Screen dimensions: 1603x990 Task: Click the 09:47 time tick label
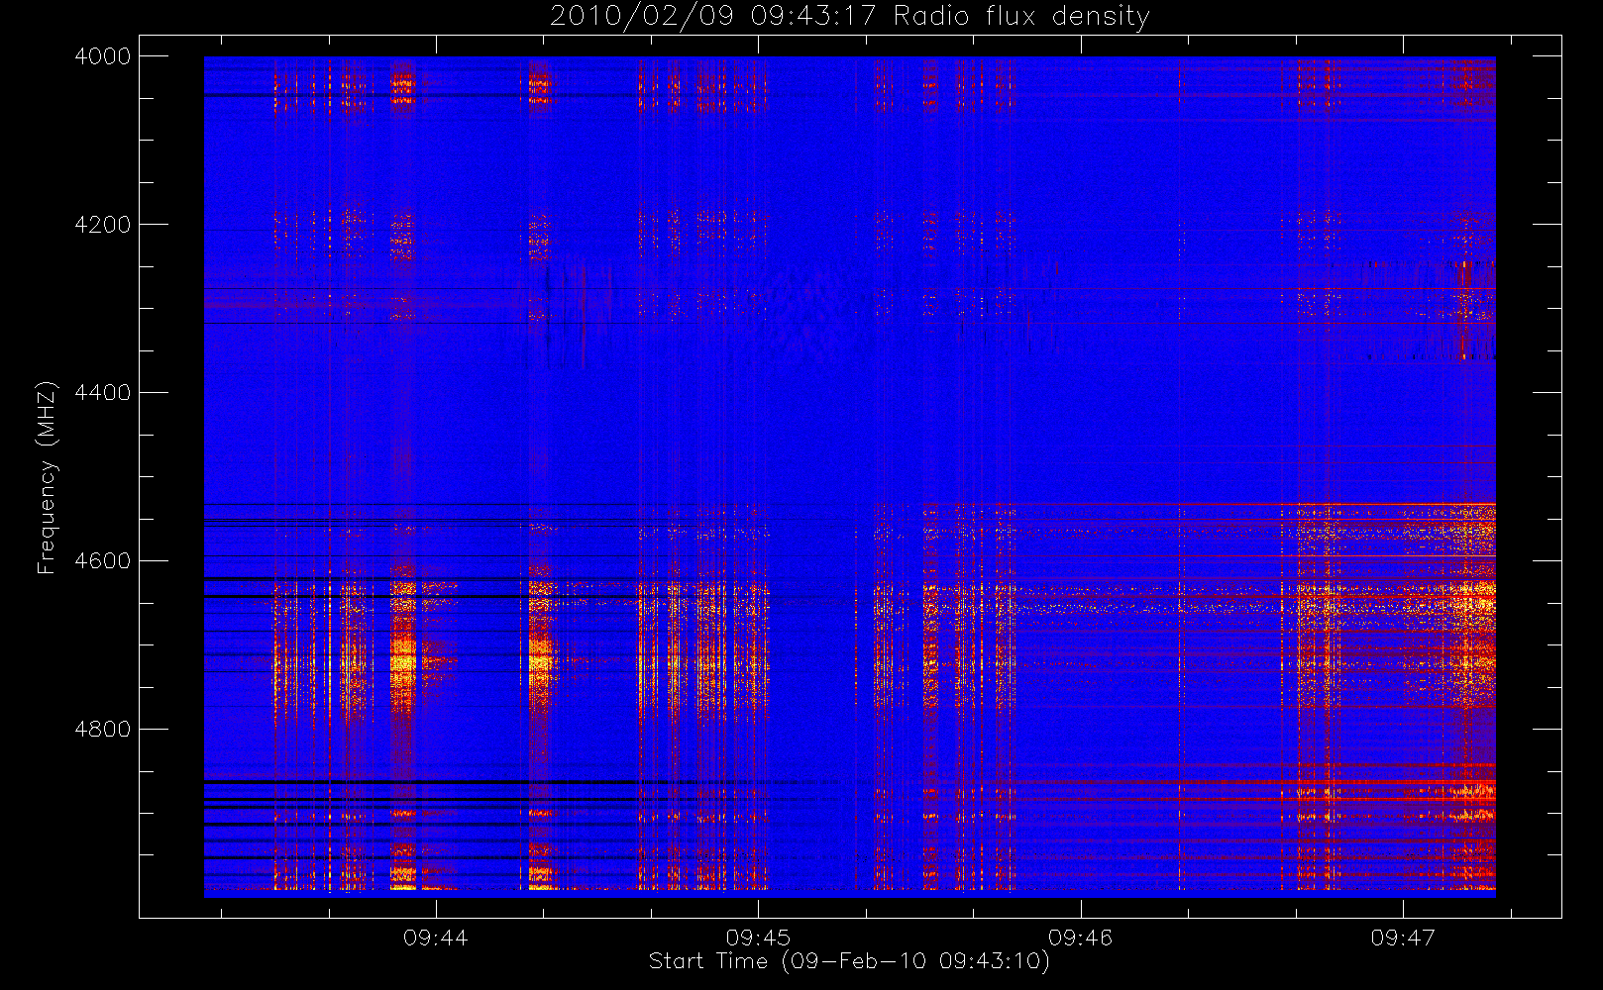pyautogui.click(x=1403, y=938)
